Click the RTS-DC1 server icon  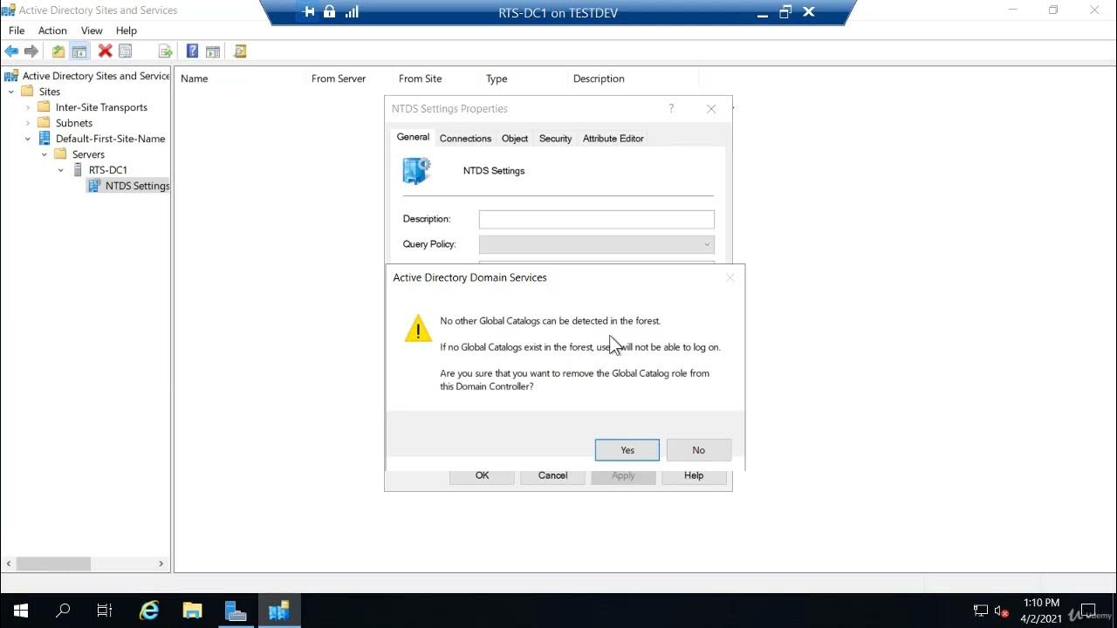point(78,170)
